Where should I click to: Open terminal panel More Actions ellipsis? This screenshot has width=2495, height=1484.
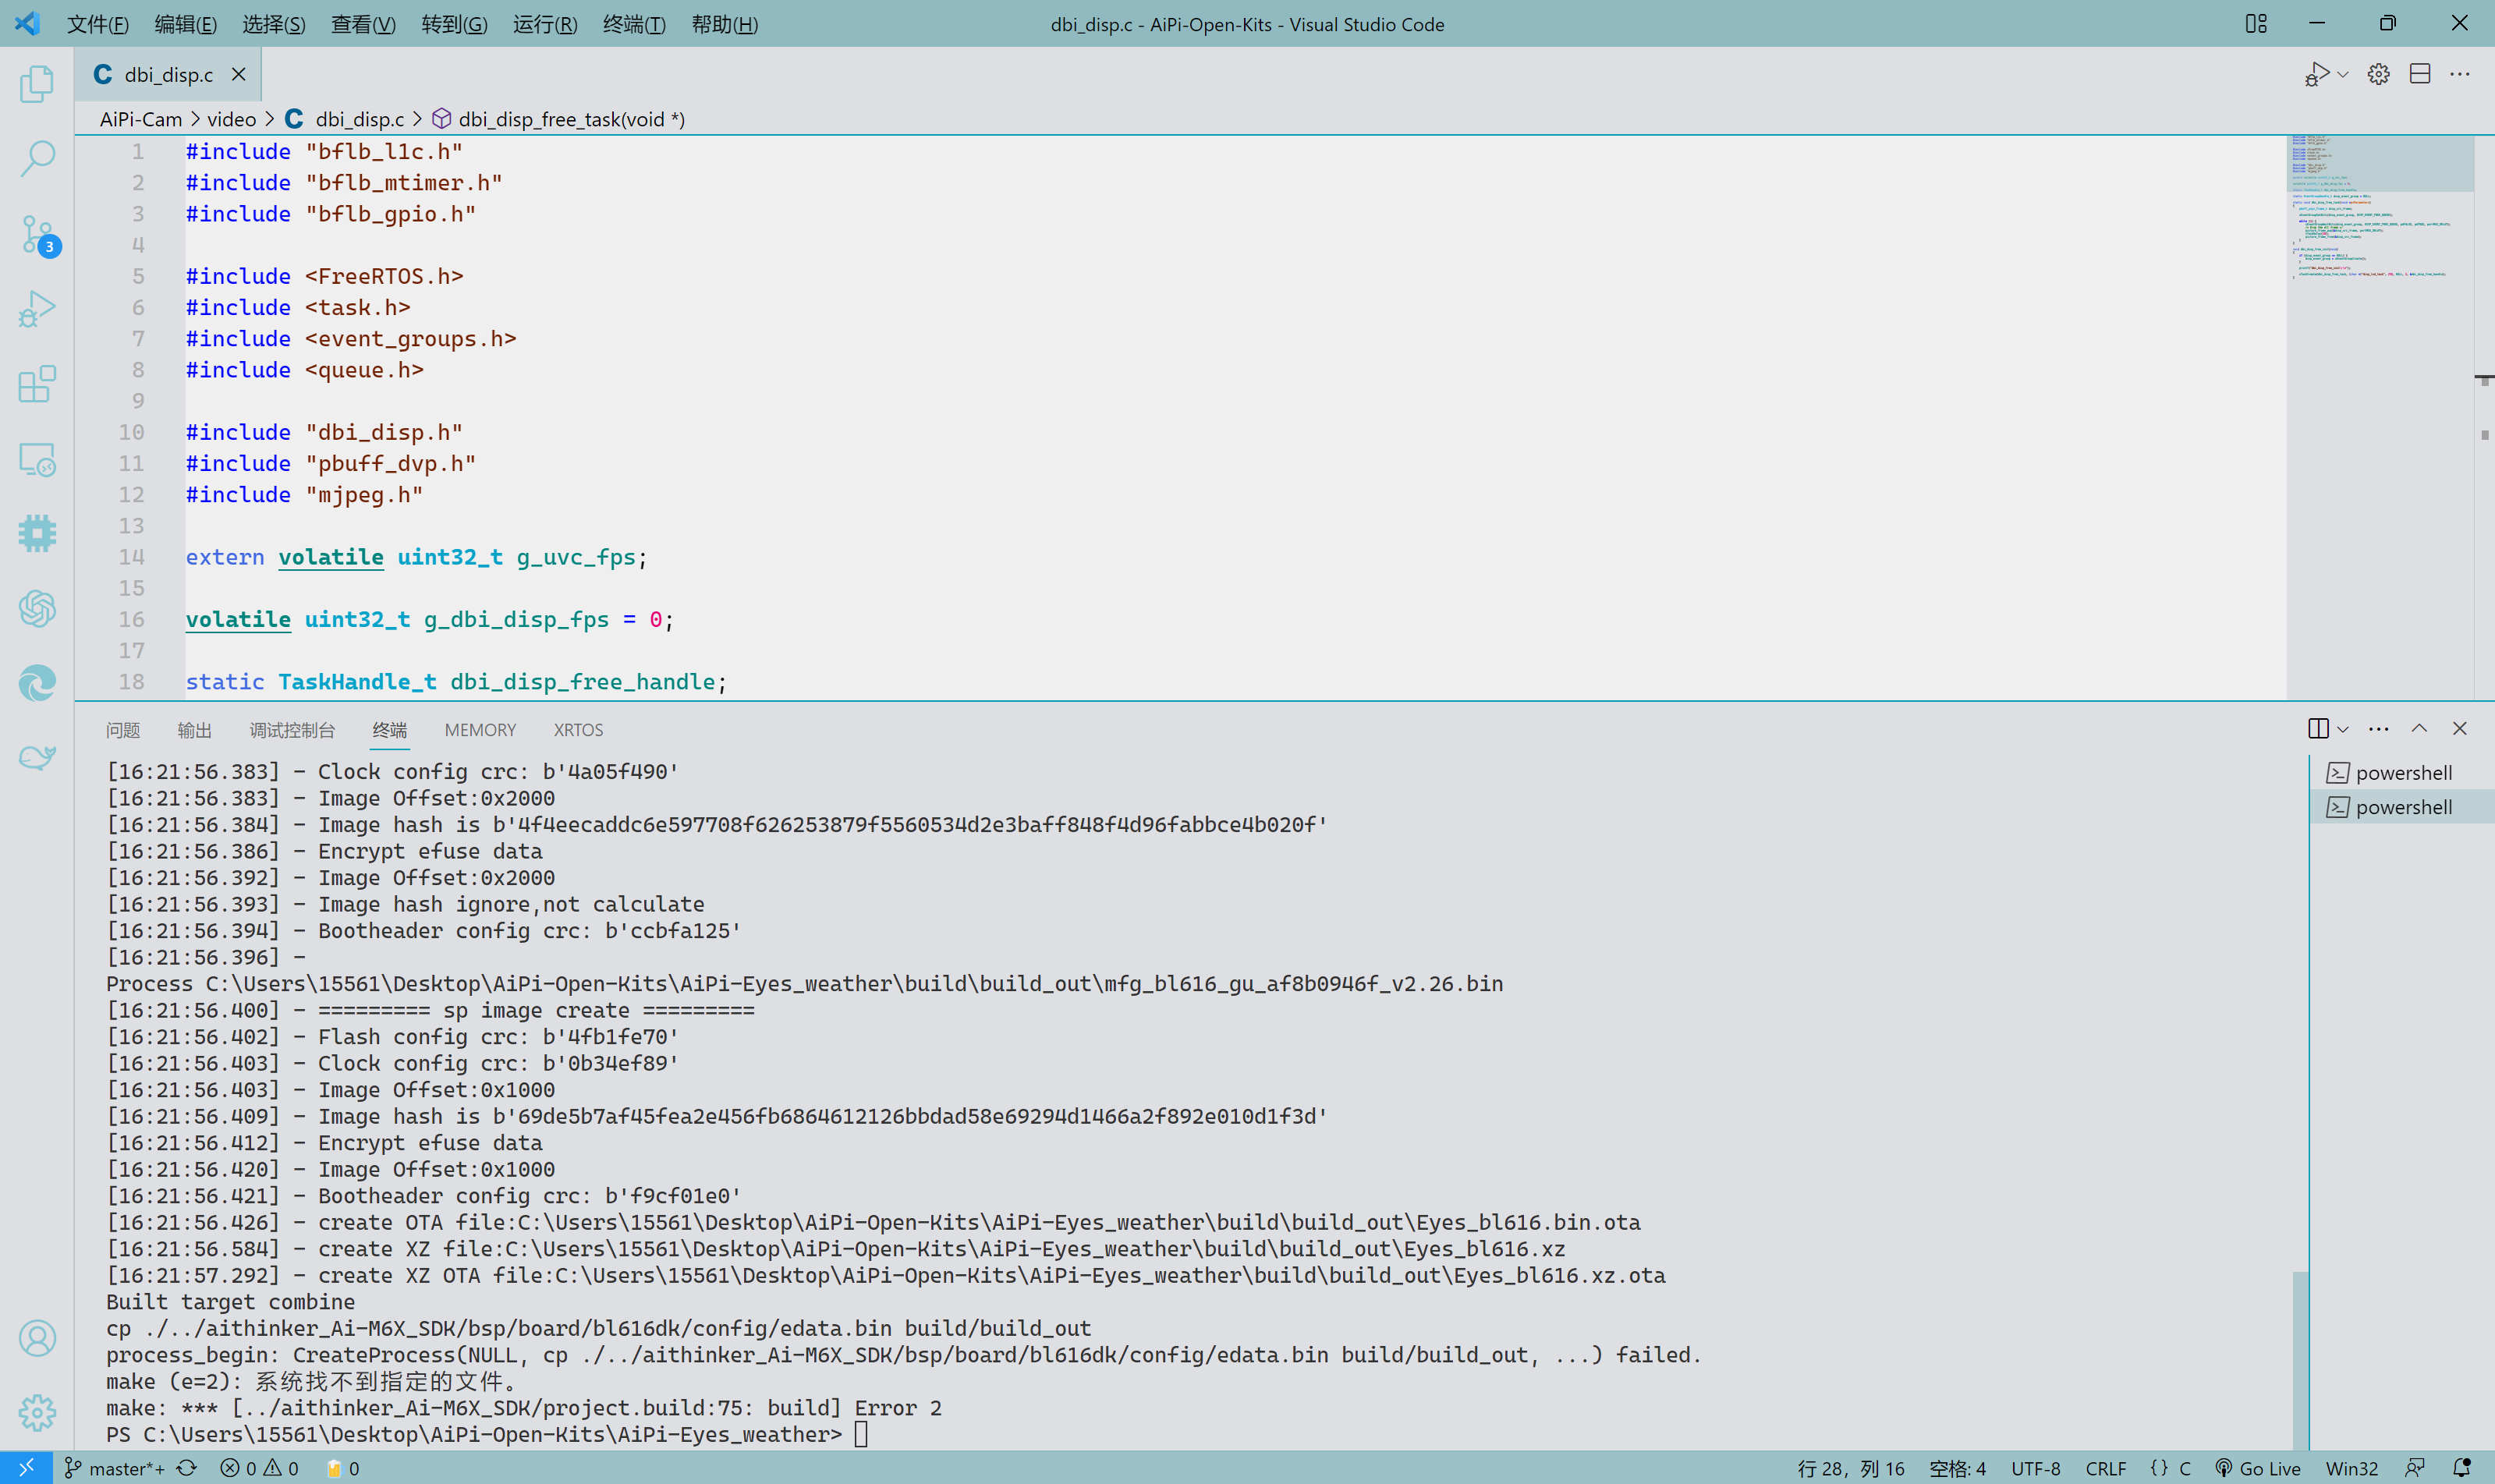coord(2379,729)
